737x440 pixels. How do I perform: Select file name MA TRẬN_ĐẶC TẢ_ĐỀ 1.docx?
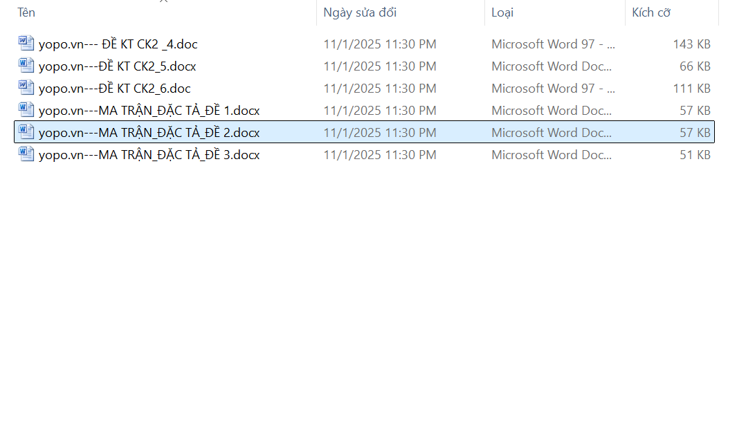coord(149,111)
